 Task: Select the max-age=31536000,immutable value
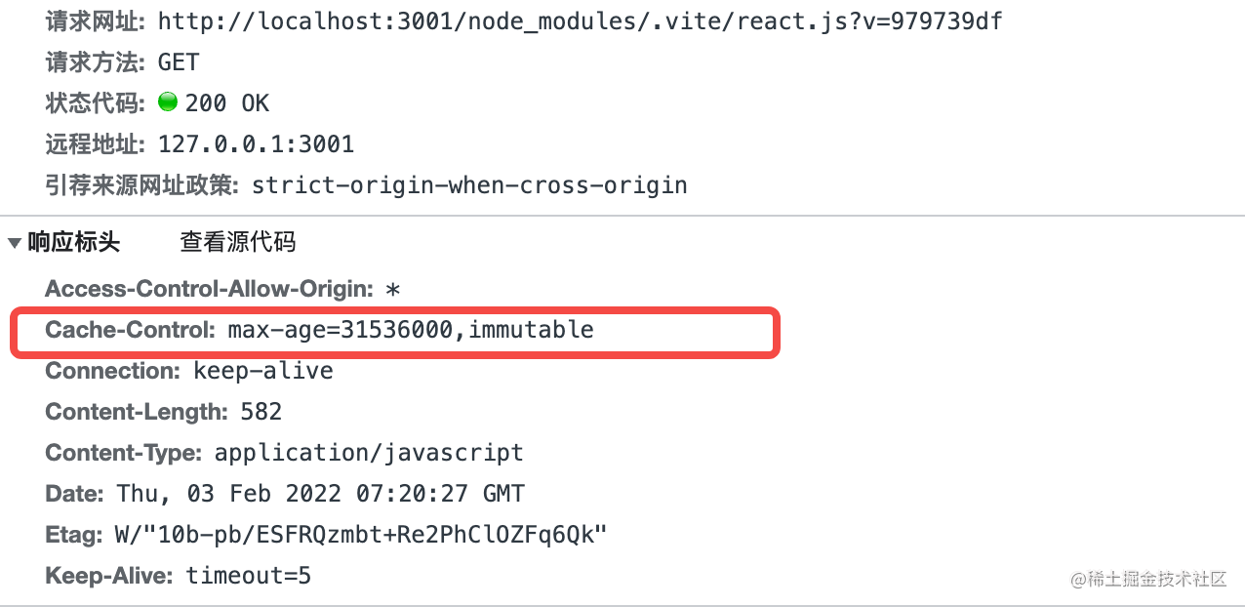pos(411,330)
